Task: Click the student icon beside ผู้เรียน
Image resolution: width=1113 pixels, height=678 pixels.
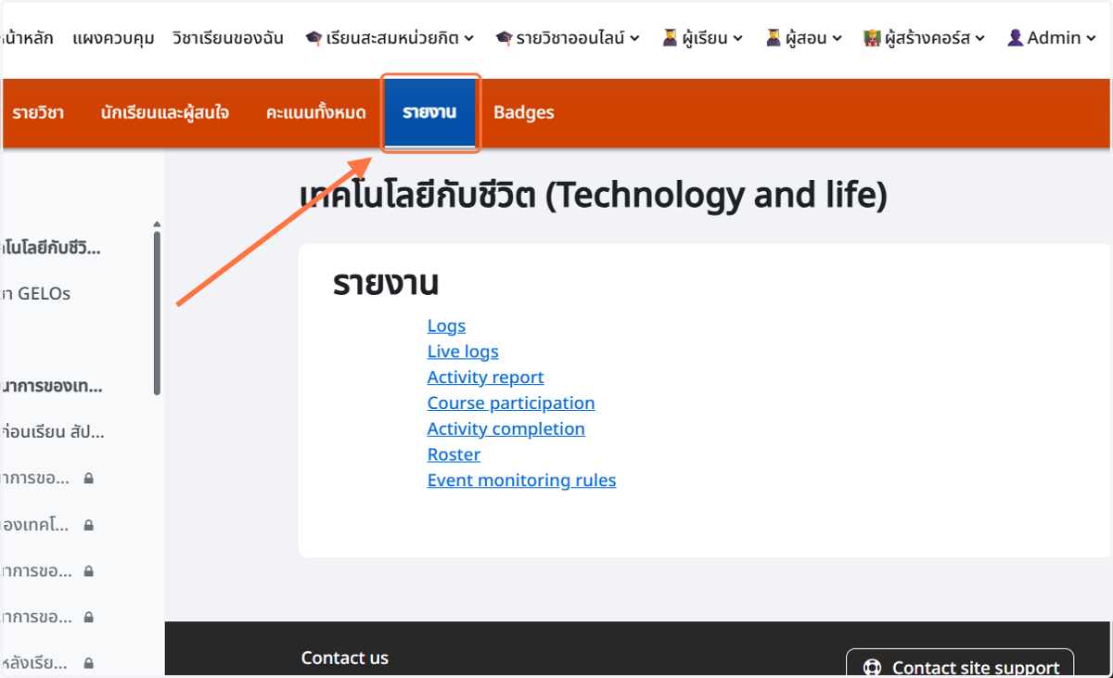Action: click(x=670, y=38)
